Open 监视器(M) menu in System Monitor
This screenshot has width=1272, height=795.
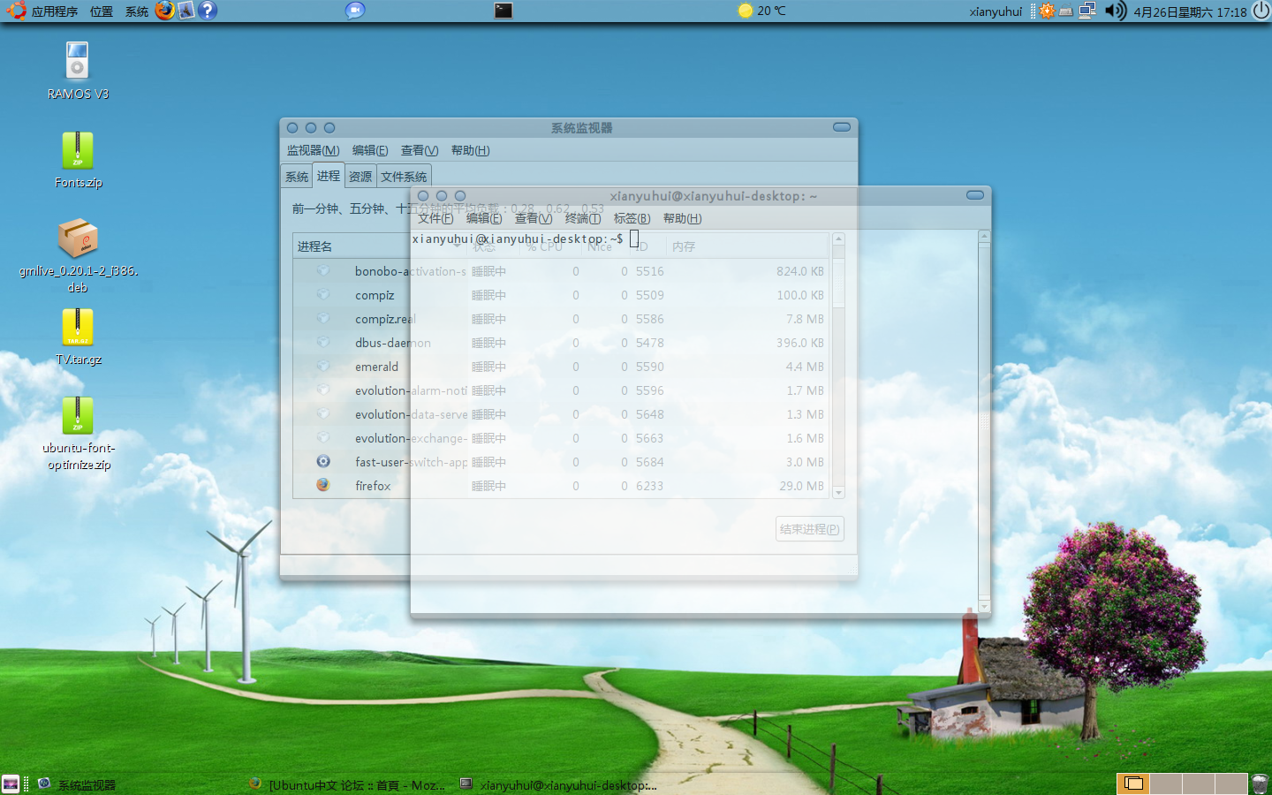[x=313, y=150]
